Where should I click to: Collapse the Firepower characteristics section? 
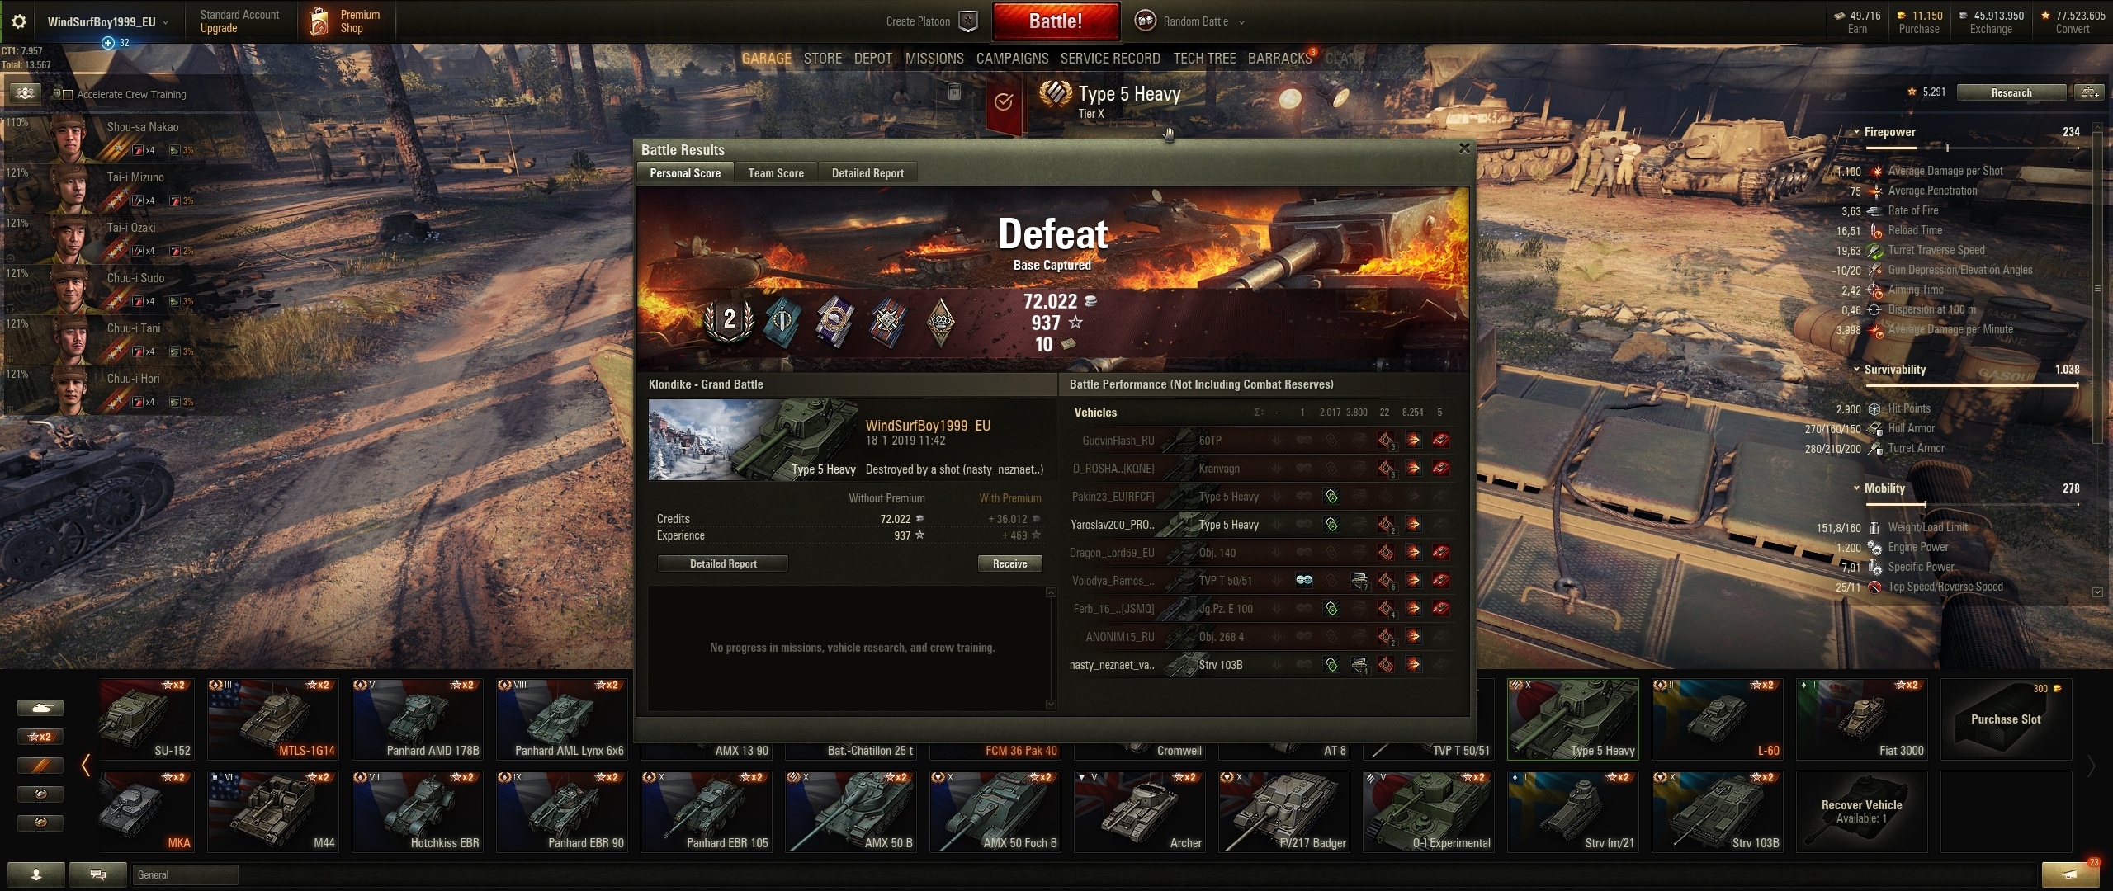coord(1856,132)
